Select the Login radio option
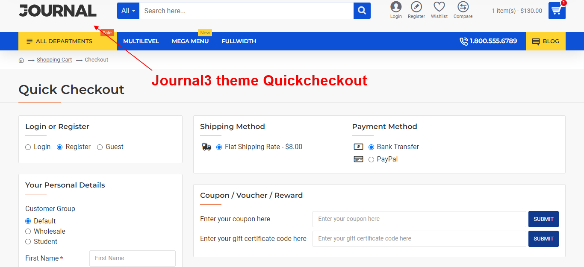584x267 pixels. tap(28, 147)
